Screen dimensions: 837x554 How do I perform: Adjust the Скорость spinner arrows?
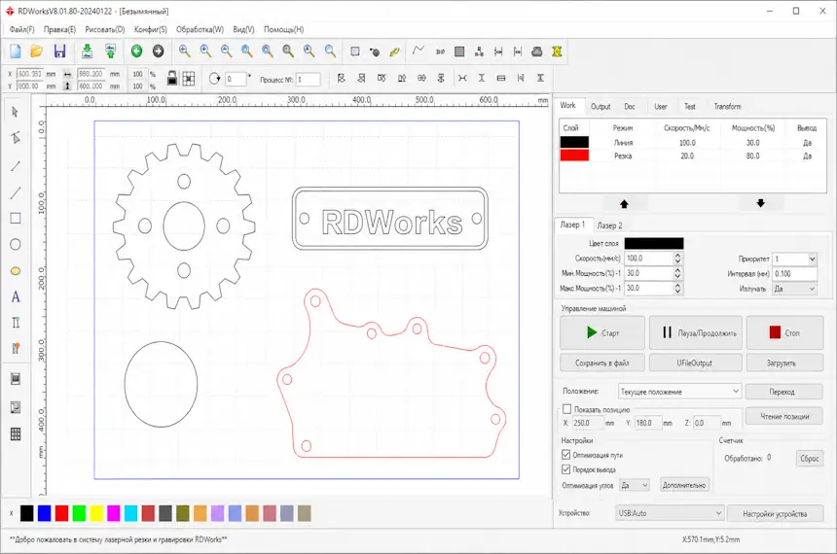677,259
